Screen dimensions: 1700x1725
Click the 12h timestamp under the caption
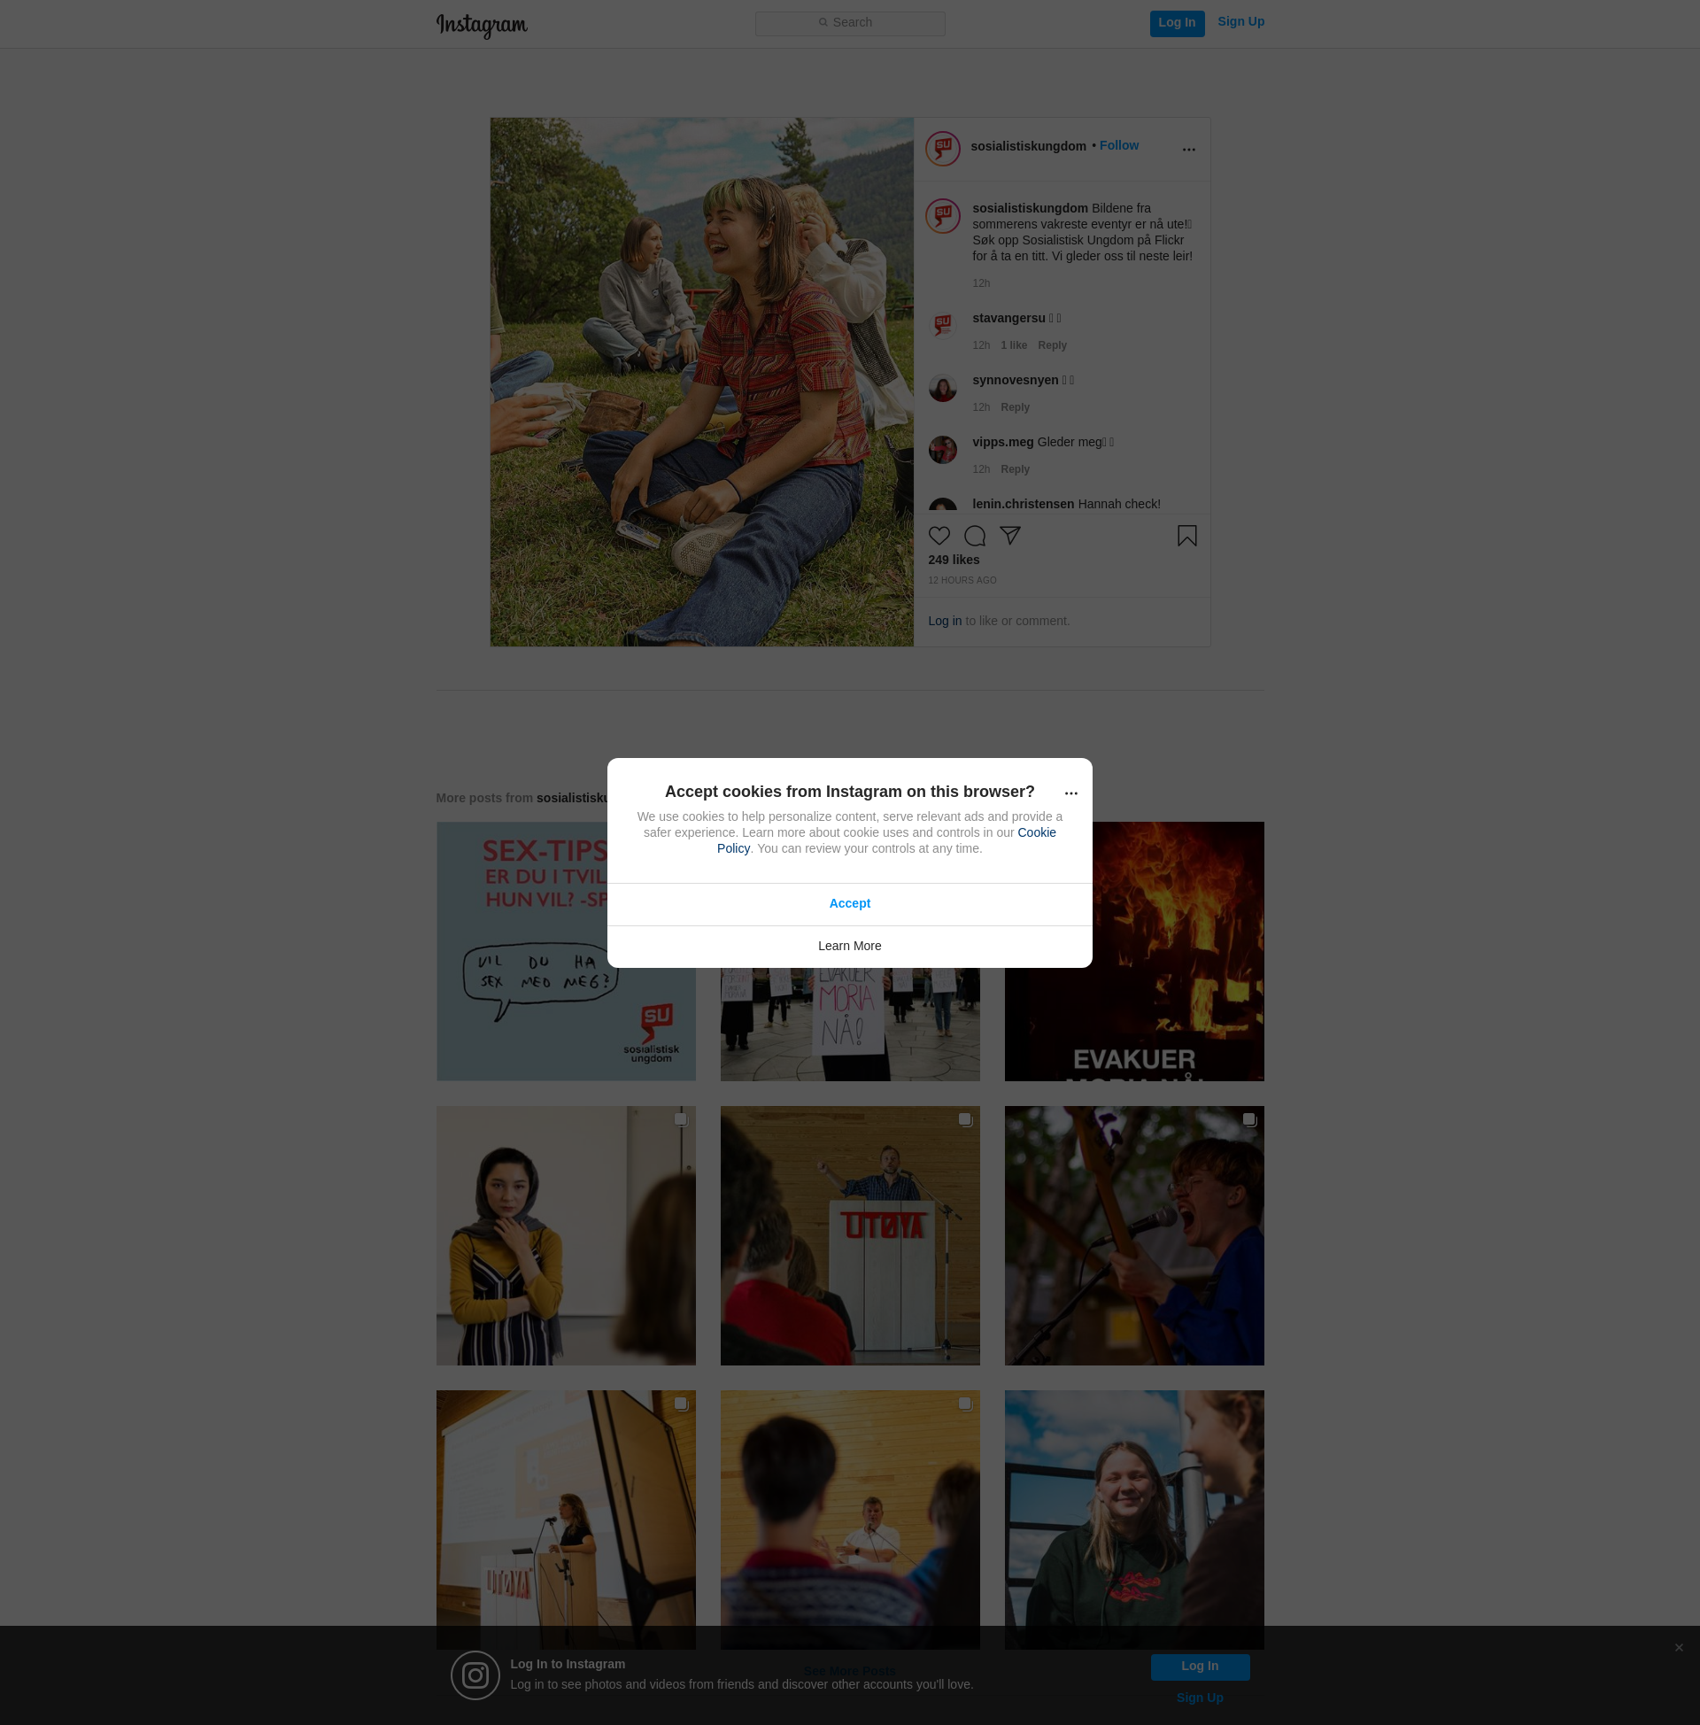pyautogui.click(x=980, y=284)
